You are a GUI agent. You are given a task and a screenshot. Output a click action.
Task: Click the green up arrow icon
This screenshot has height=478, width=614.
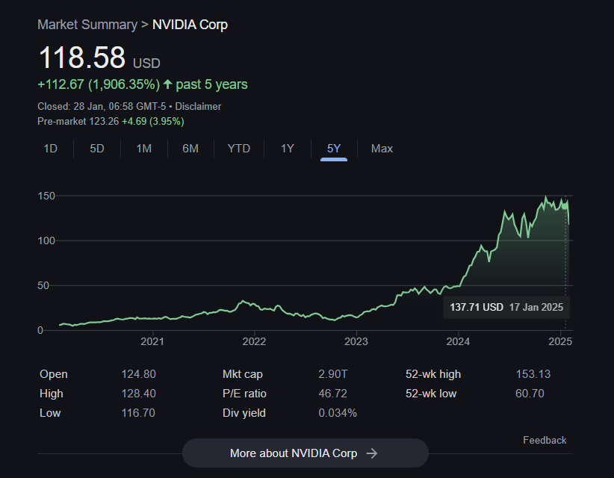click(x=167, y=84)
